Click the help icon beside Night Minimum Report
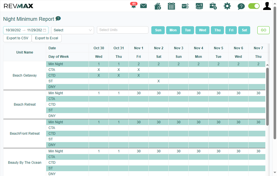The image size is (277, 176). (58, 18)
